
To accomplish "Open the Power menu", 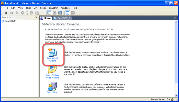I will [43, 8].
